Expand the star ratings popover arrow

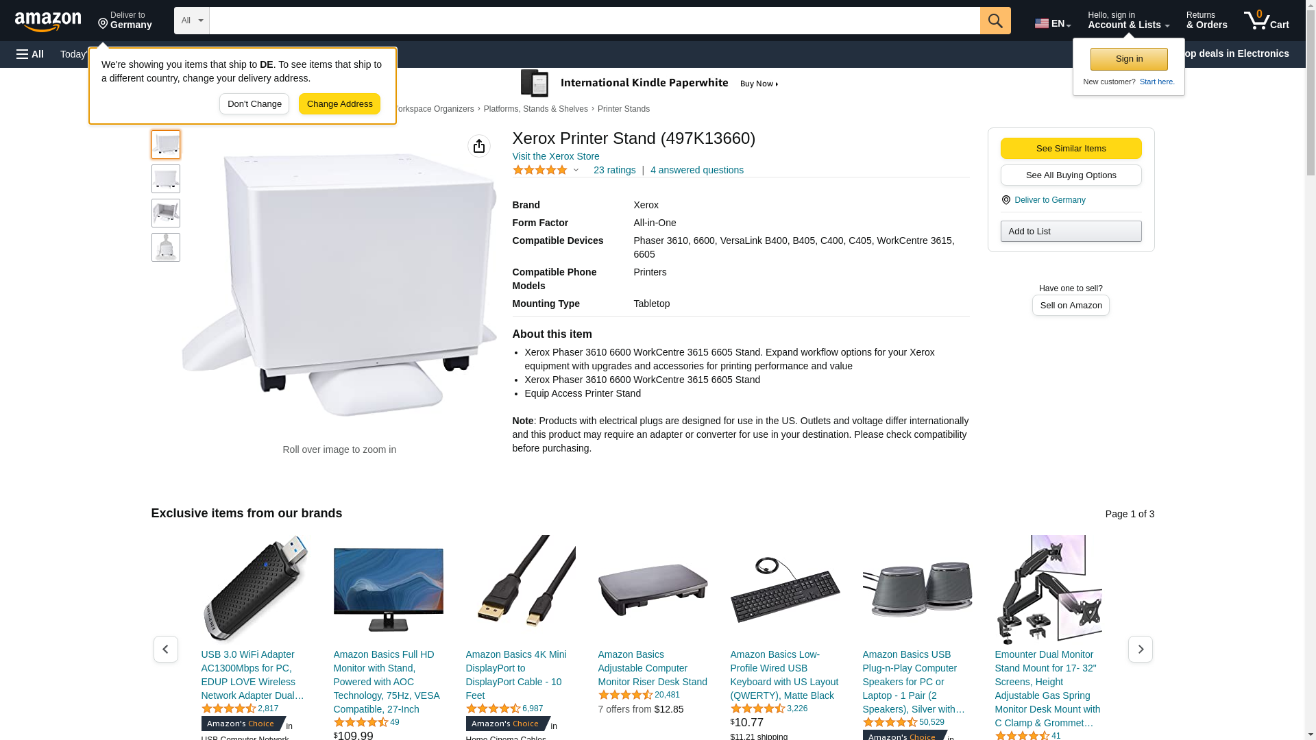click(576, 170)
